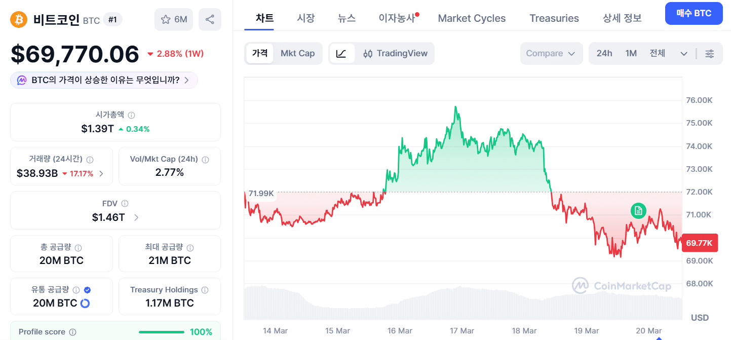Click the 매수 BTC buy button

pos(694,14)
